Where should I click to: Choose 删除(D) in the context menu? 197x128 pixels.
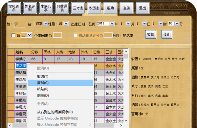pyautogui.click(x=60, y=96)
